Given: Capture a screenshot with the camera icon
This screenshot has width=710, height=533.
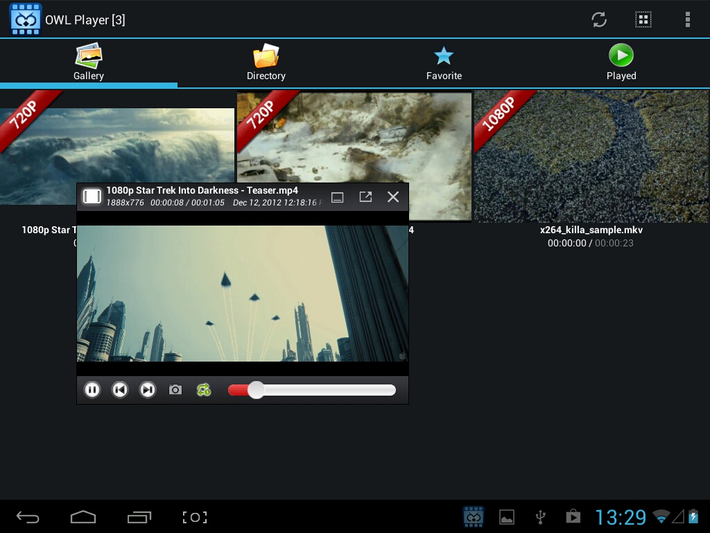Looking at the screenshot, I should click(x=175, y=390).
